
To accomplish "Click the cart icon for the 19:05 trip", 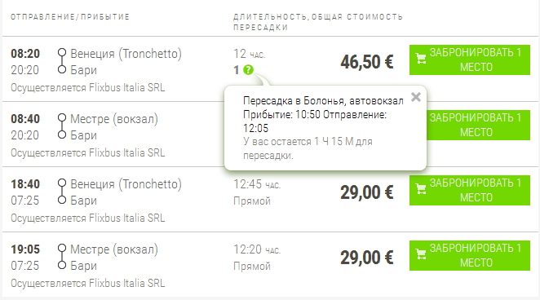I will (421, 254).
